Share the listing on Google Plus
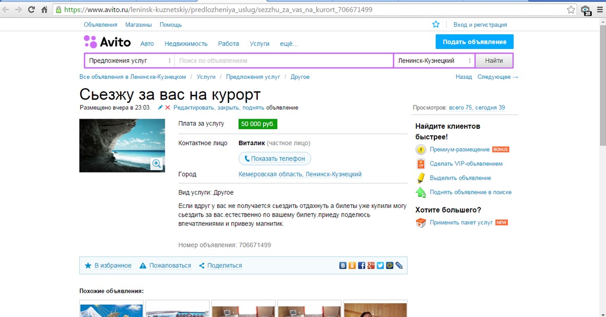The image size is (606, 317). pyautogui.click(x=371, y=266)
